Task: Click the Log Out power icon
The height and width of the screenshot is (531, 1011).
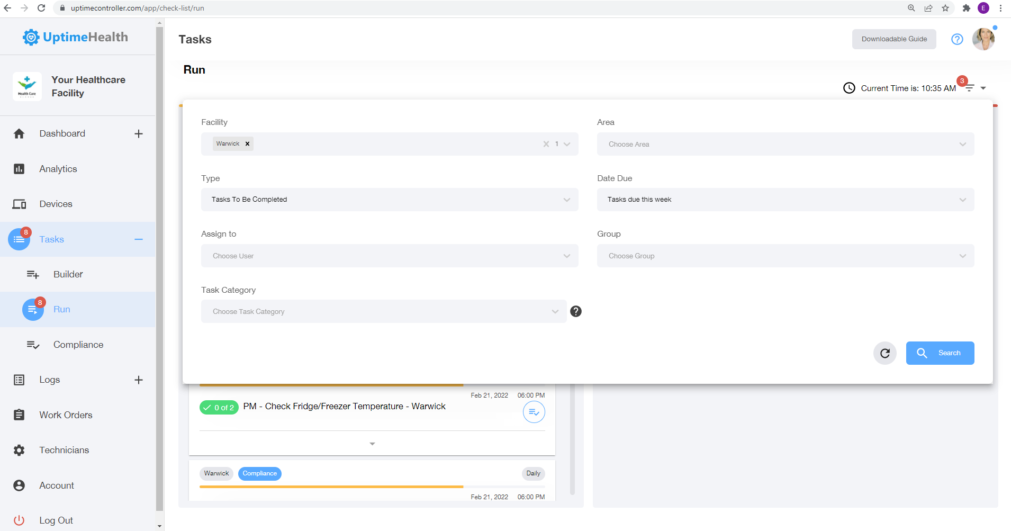Action: pos(19,520)
